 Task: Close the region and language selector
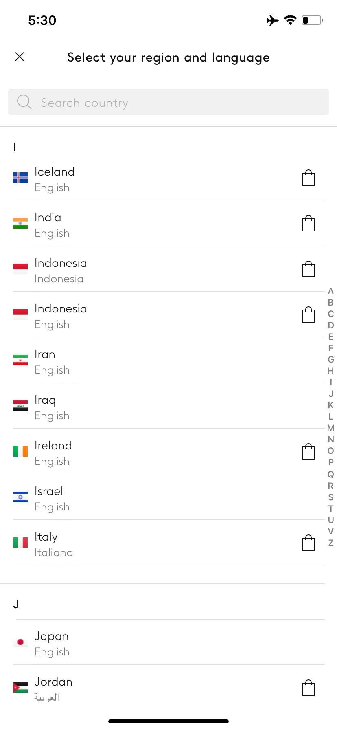[x=20, y=57]
